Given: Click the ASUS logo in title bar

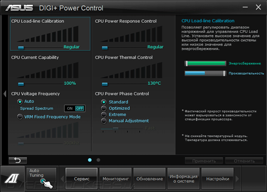Looking at the screenshot, I should [x=19, y=8].
